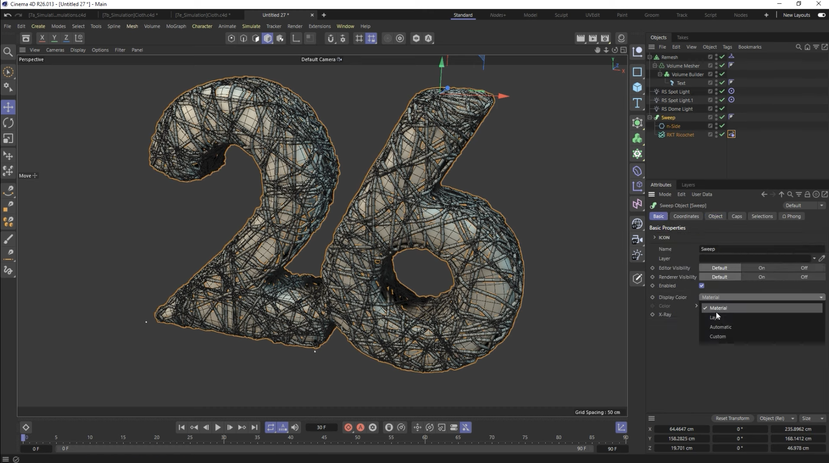The image size is (829, 463).
Task: Uncheck the Enabled checkbox
Action: 701,285
